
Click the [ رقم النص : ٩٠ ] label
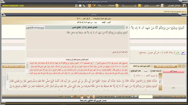point(83,19)
